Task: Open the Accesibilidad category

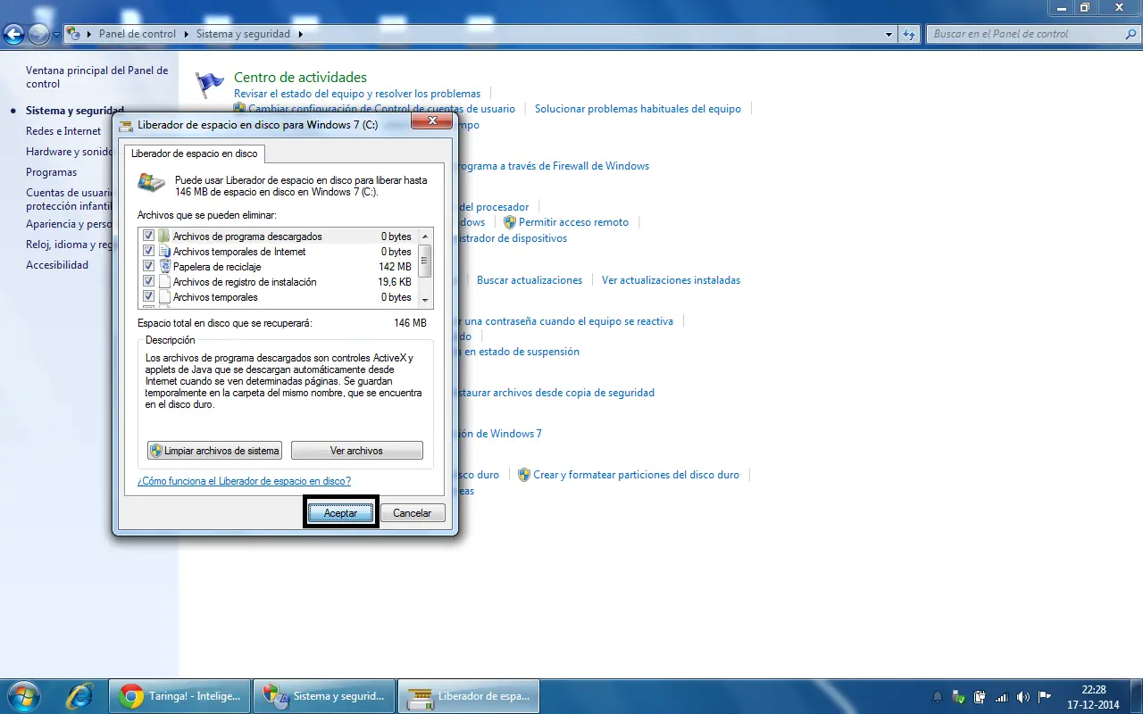Action: pos(57,265)
